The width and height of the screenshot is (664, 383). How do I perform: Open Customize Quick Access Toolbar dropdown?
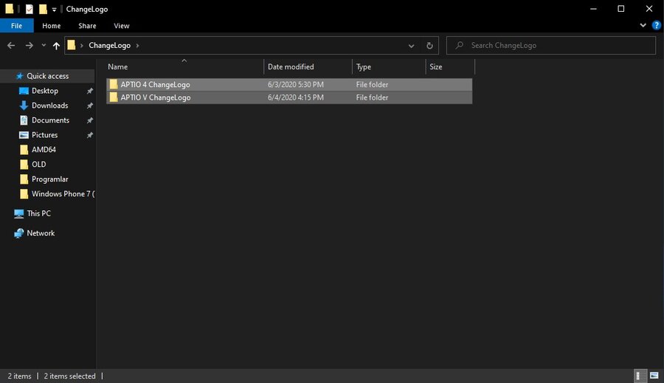point(54,10)
